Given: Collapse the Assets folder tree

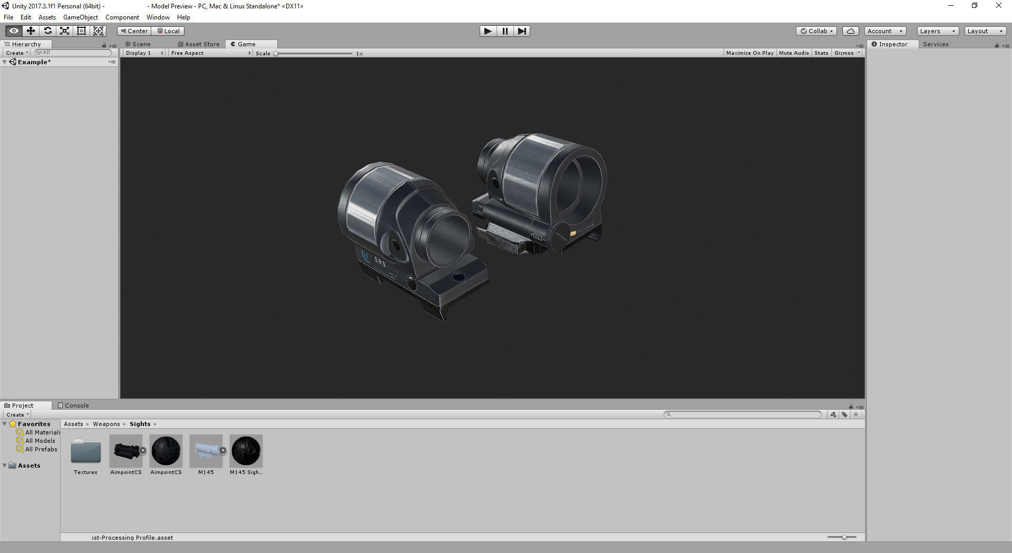Looking at the screenshot, I should coord(5,466).
